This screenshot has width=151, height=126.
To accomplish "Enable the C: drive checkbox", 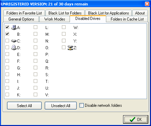I will click(x=7, y=41).
